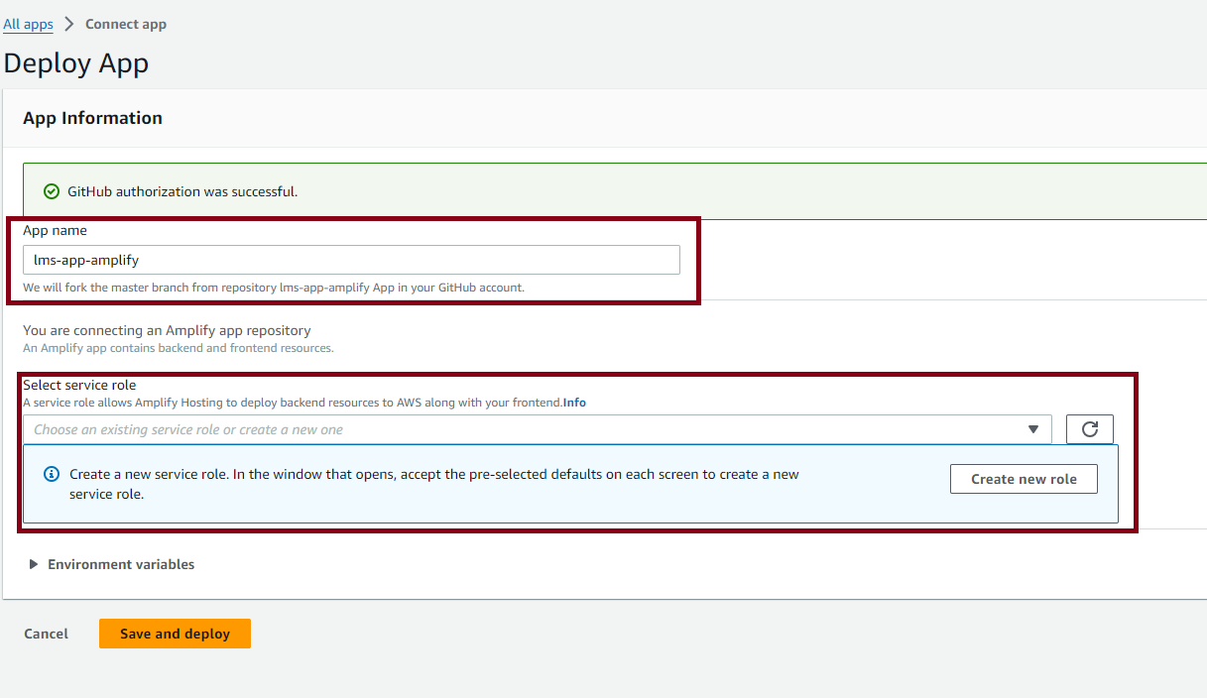Click the breadcrumb chevron separator

pyautogui.click(x=69, y=24)
